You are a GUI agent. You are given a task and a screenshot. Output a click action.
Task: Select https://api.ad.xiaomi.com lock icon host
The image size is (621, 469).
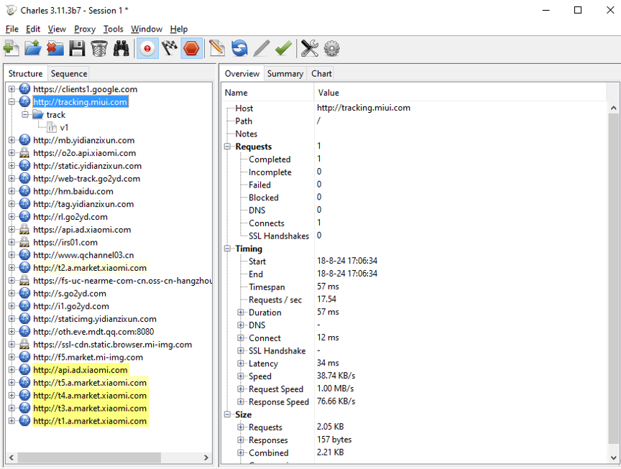point(24,230)
